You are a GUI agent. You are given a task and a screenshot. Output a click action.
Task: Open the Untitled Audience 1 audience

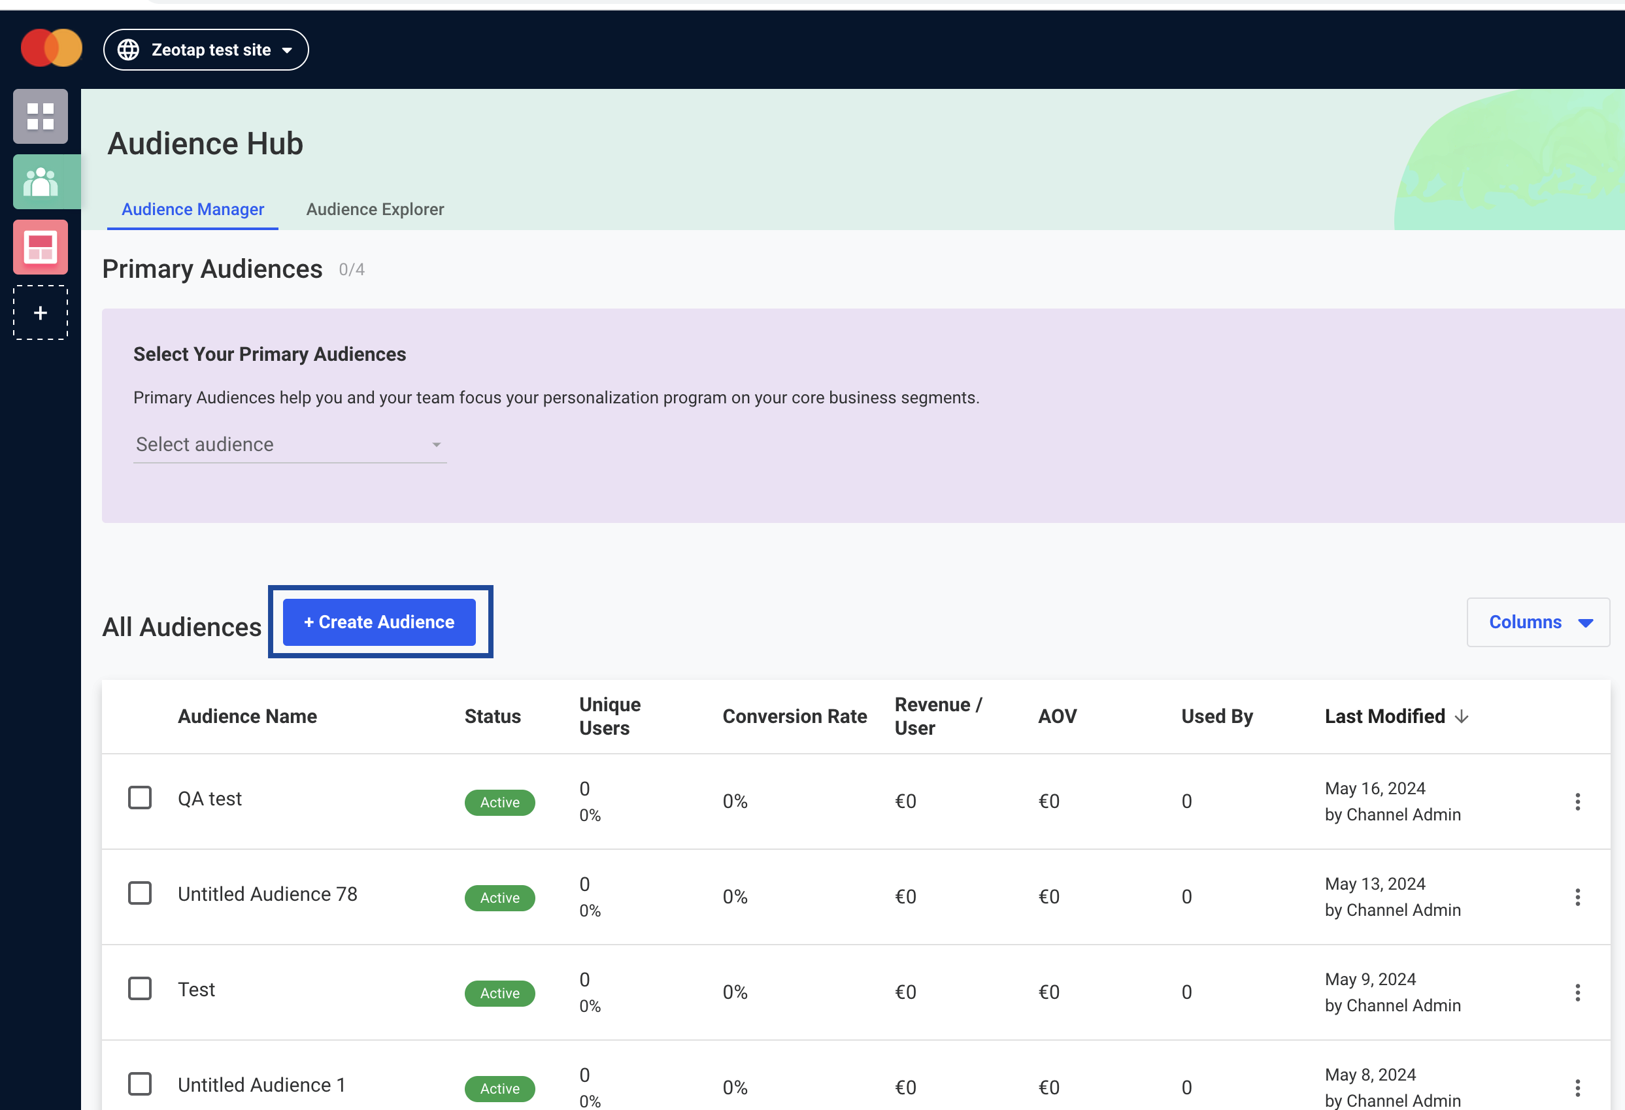[261, 1084]
